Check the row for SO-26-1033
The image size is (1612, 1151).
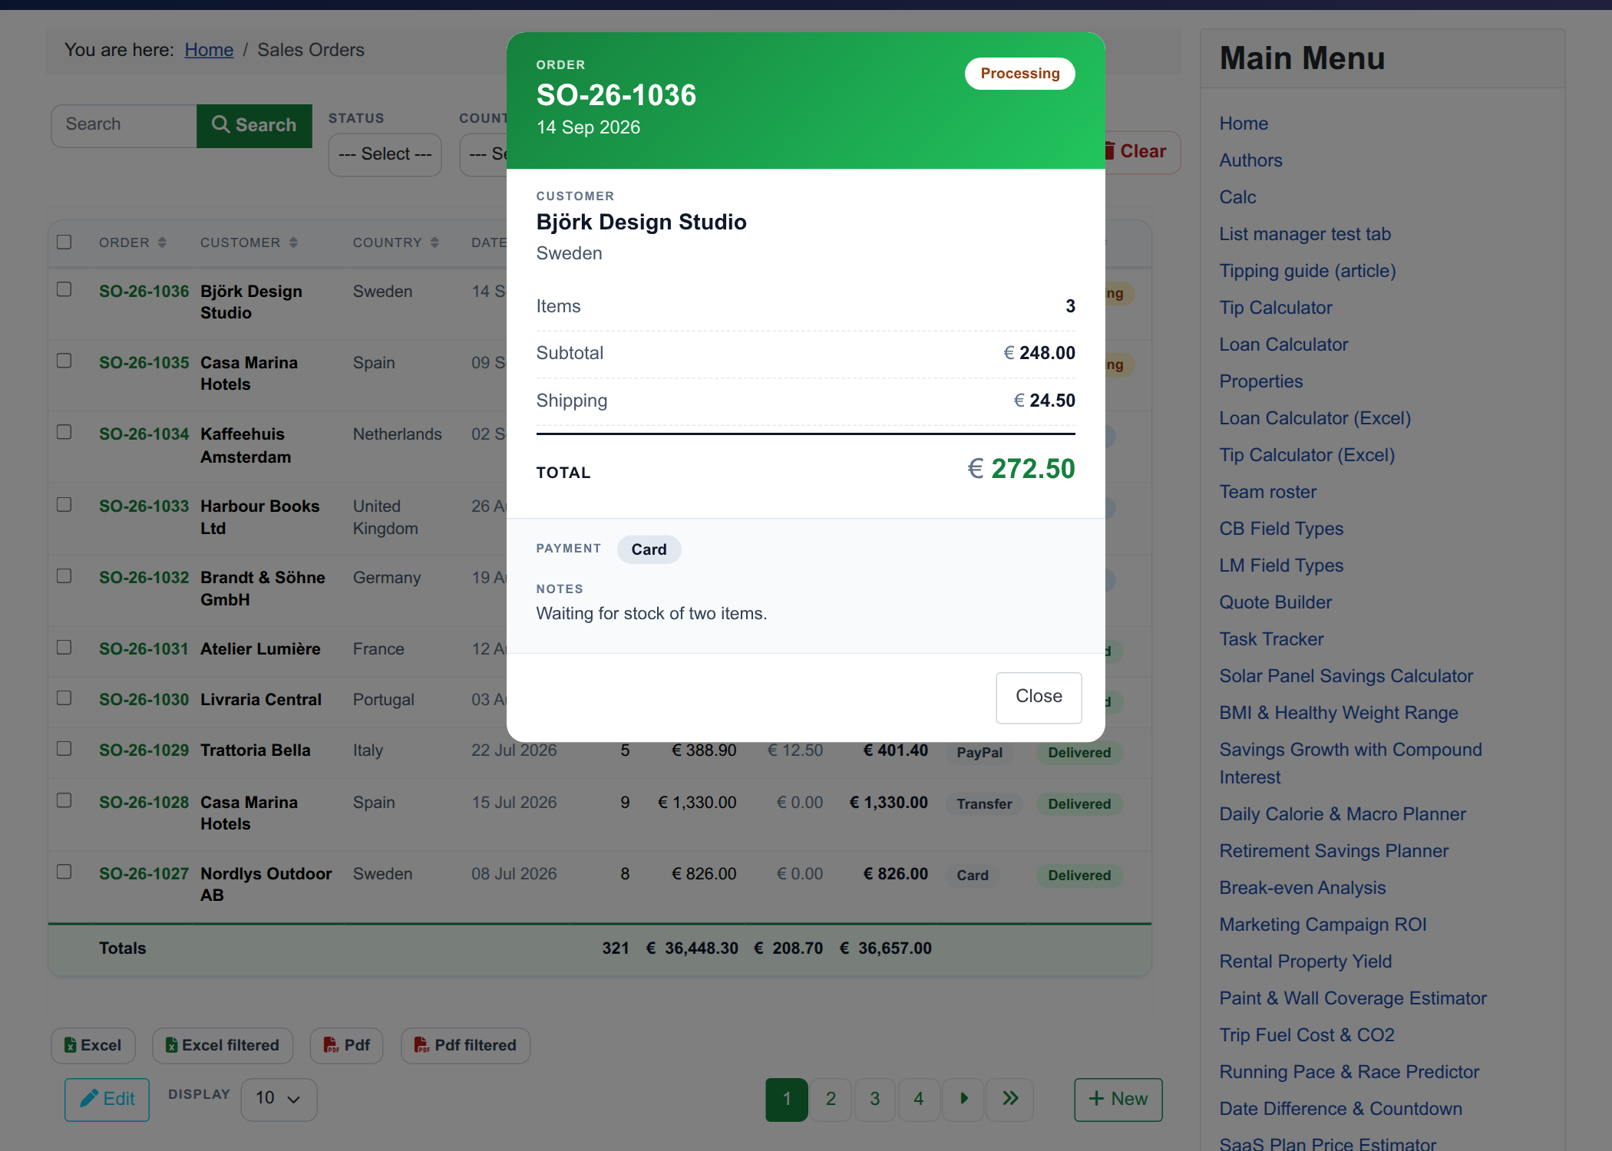64,504
